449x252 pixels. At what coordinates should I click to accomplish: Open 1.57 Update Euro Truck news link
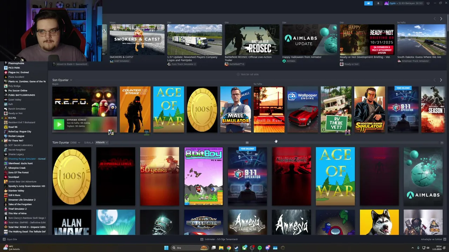(192, 58)
